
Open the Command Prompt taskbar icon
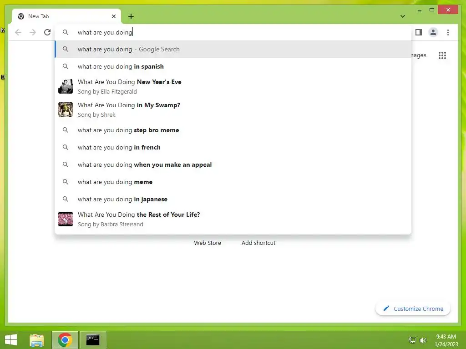tap(93, 340)
